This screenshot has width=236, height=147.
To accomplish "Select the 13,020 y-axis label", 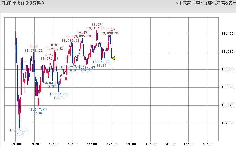I will [x=228, y=105].
